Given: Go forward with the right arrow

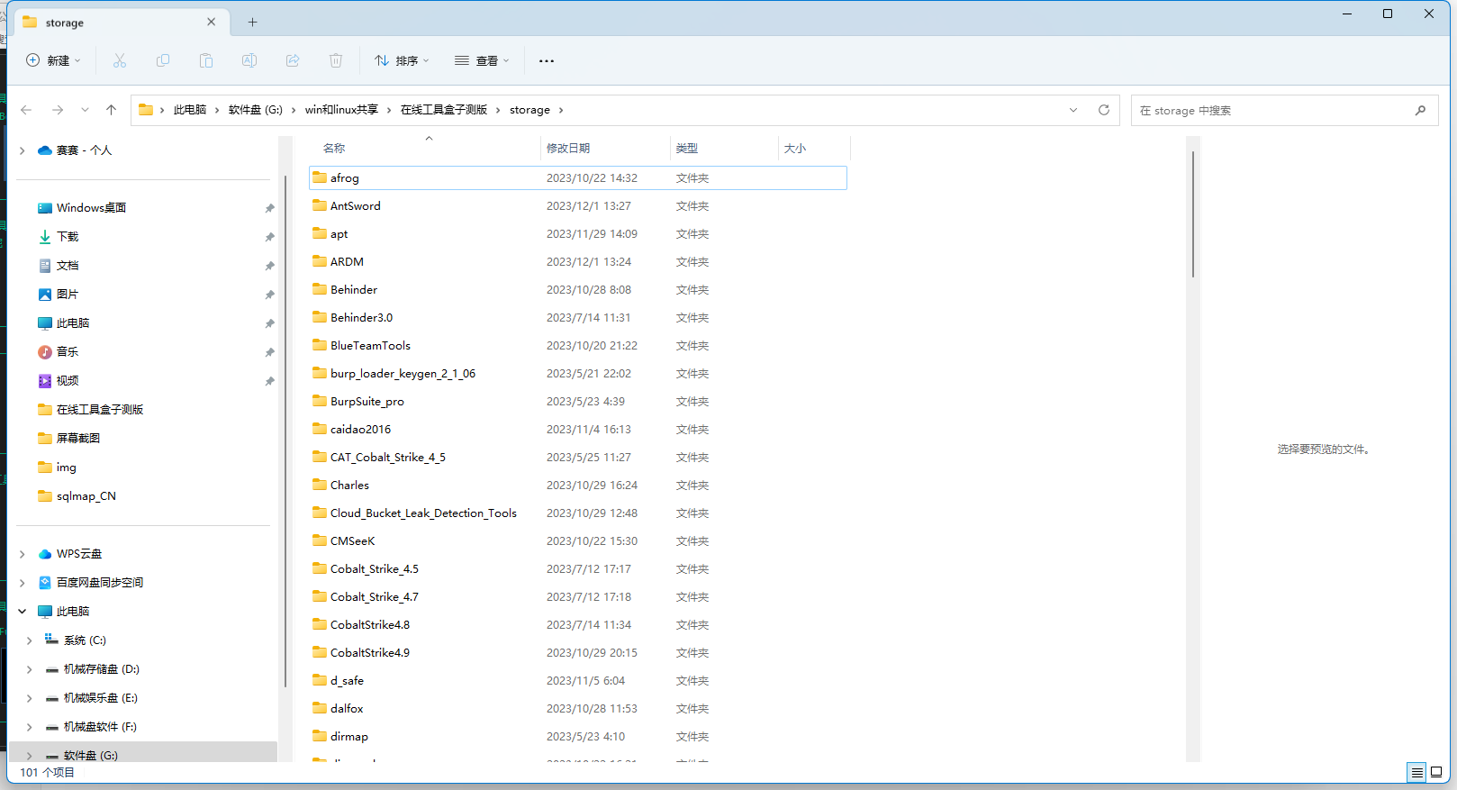Looking at the screenshot, I should (58, 110).
